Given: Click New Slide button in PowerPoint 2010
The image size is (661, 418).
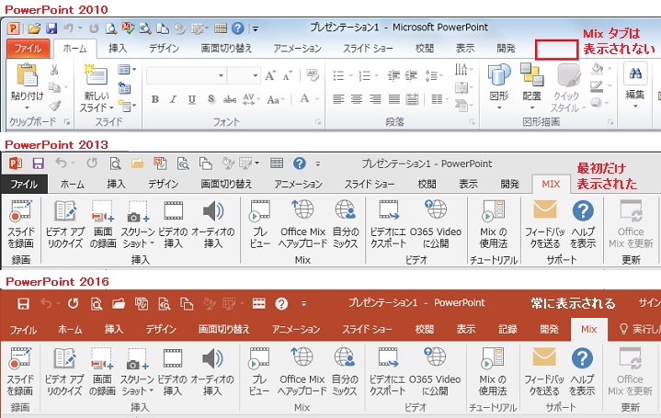Looking at the screenshot, I should click(97, 87).
